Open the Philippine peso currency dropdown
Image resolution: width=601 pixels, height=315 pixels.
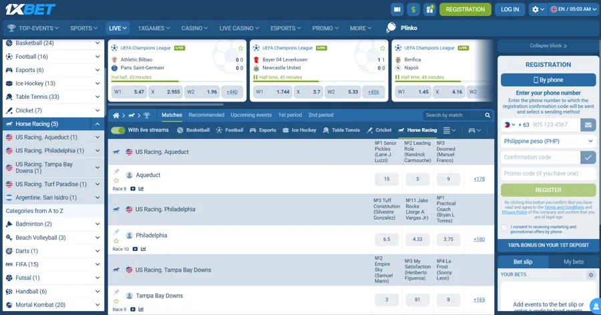548,141
